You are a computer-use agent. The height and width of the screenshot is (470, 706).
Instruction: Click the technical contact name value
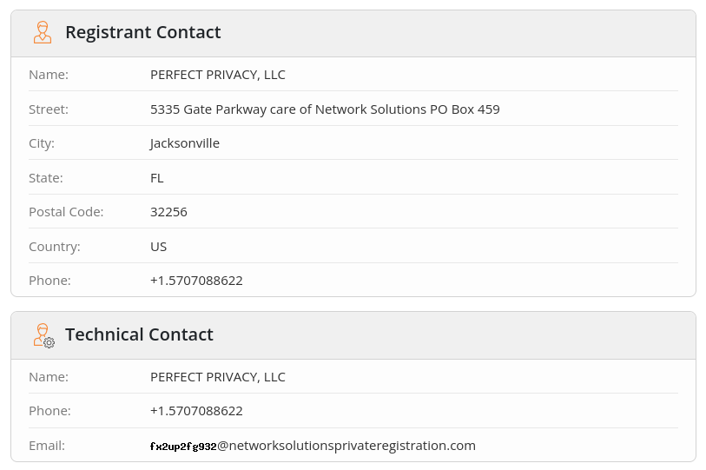click(x=217, y=377)
